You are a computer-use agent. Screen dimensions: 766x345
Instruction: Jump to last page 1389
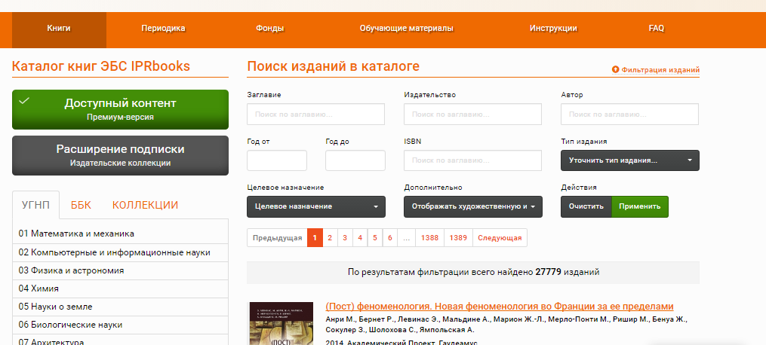coord(458,238)
